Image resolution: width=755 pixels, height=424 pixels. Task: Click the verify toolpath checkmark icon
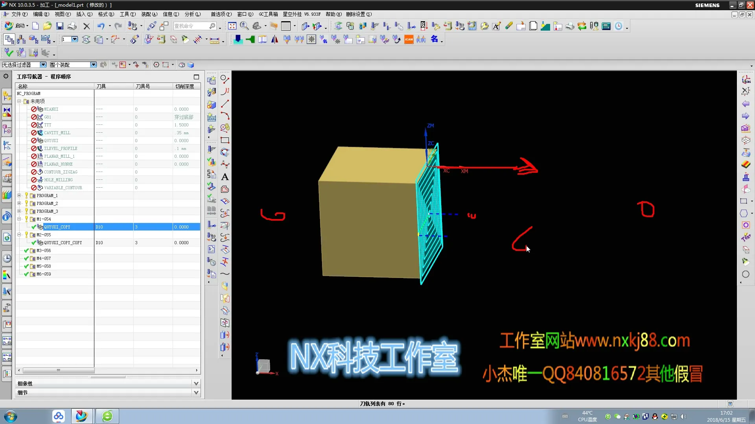coord(9,53)
